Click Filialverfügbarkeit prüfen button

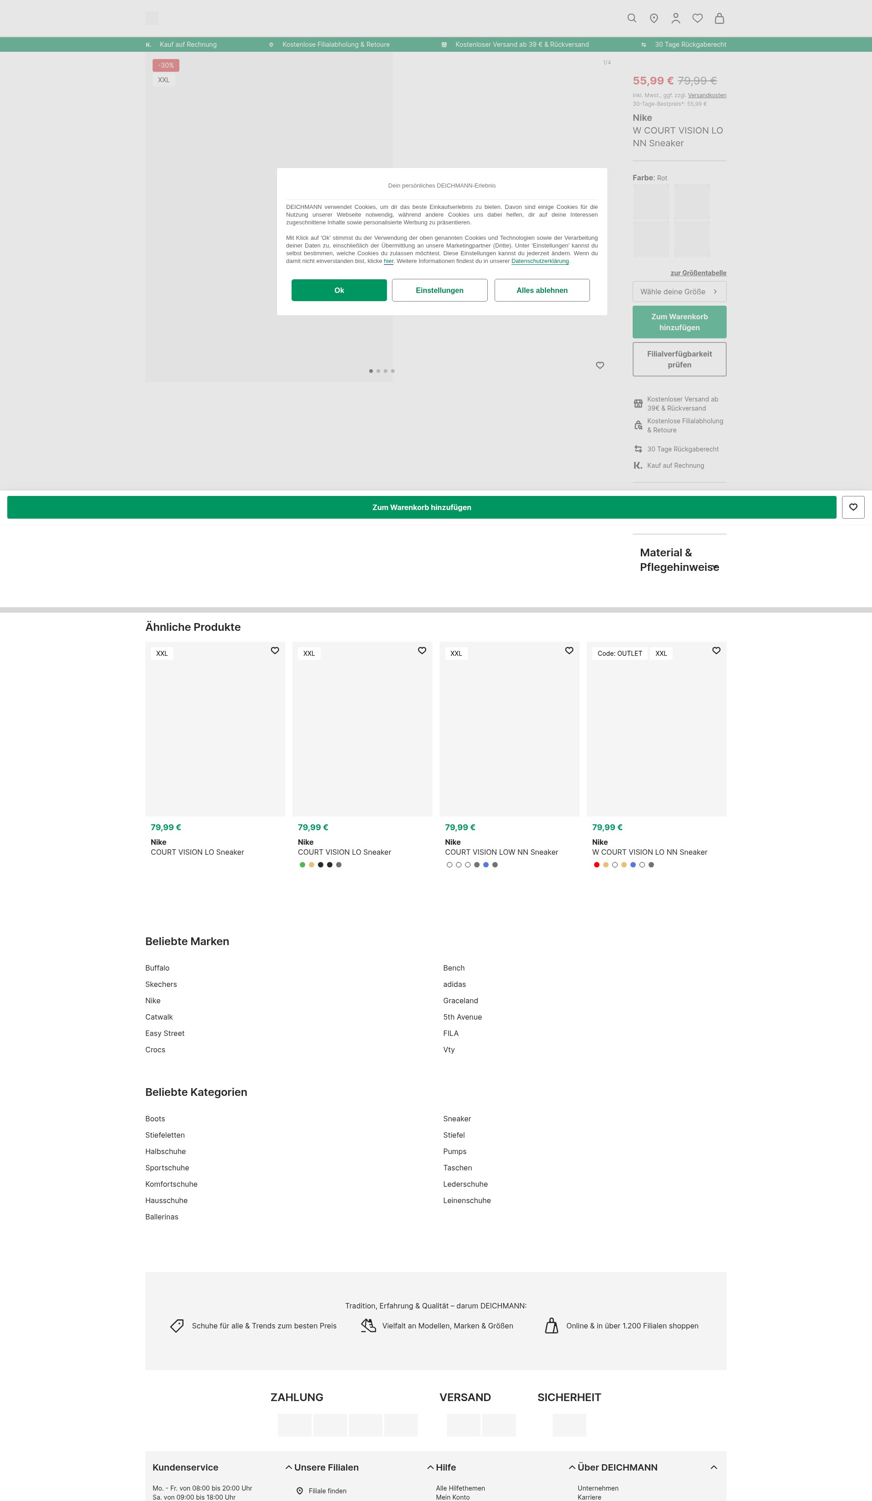(x=679, y=359)
